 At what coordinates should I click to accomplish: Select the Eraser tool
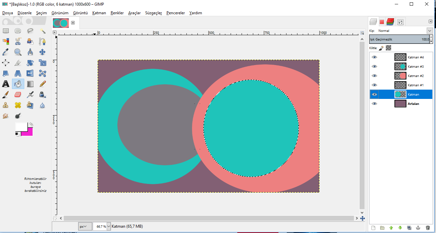click(x=18, y=95)
